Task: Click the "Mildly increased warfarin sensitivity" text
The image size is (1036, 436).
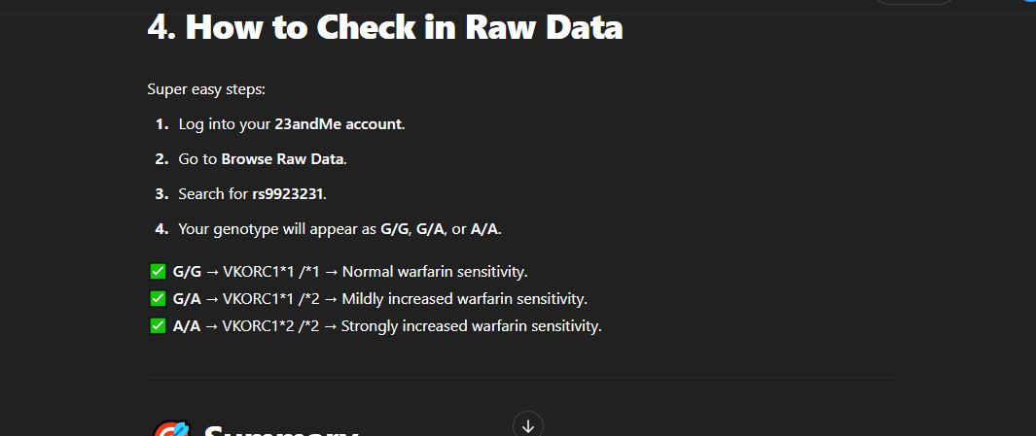Action: click(x=465, y=299)
